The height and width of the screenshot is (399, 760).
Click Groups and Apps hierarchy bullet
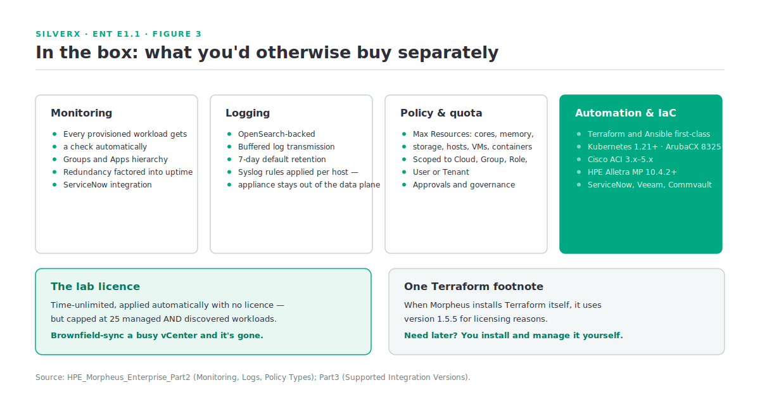click(115, 160)
